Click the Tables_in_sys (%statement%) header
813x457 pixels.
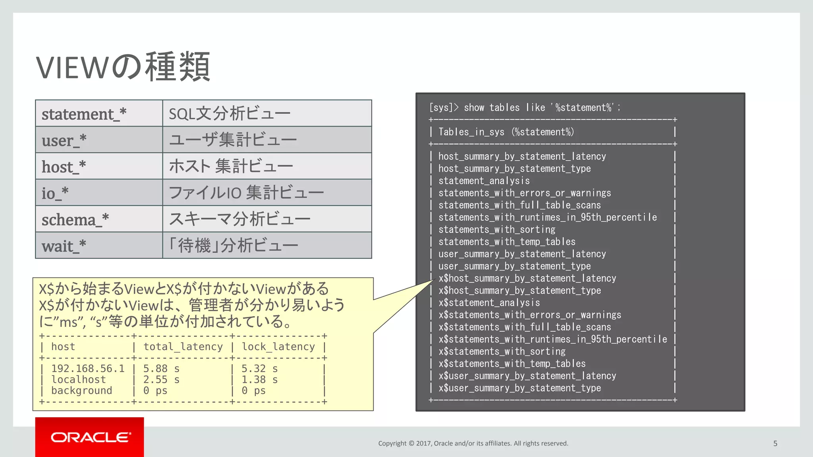pos(506,132)
